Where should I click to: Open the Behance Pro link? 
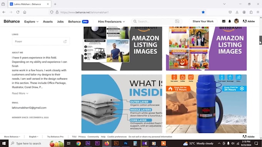click(78, 21)
